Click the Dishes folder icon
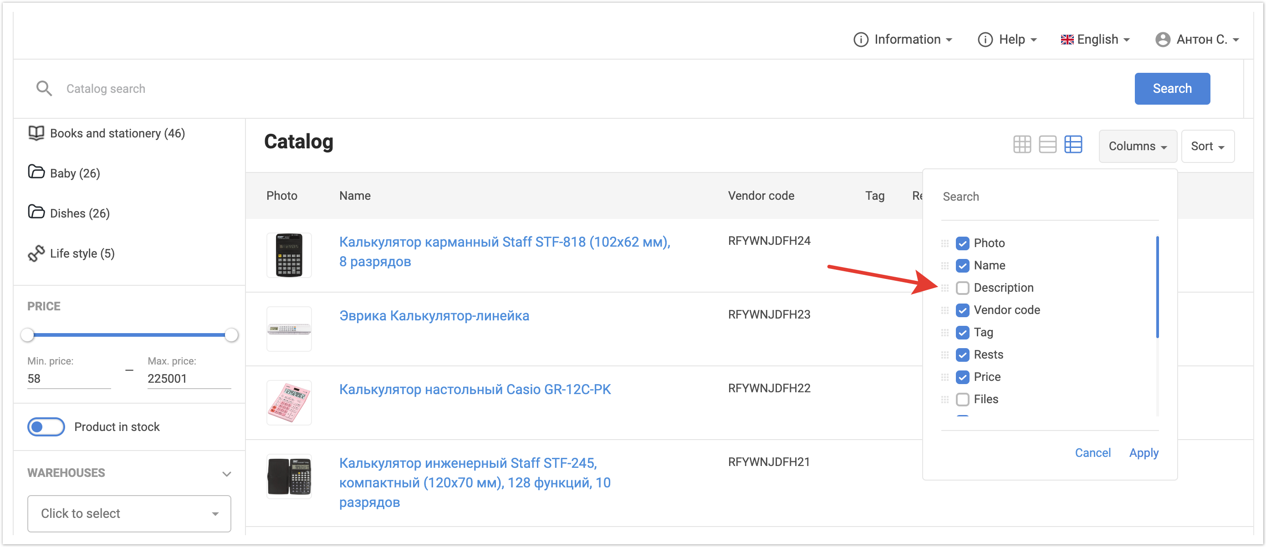Viewport: 1266px width, 547px height. (x=36, y=213)
